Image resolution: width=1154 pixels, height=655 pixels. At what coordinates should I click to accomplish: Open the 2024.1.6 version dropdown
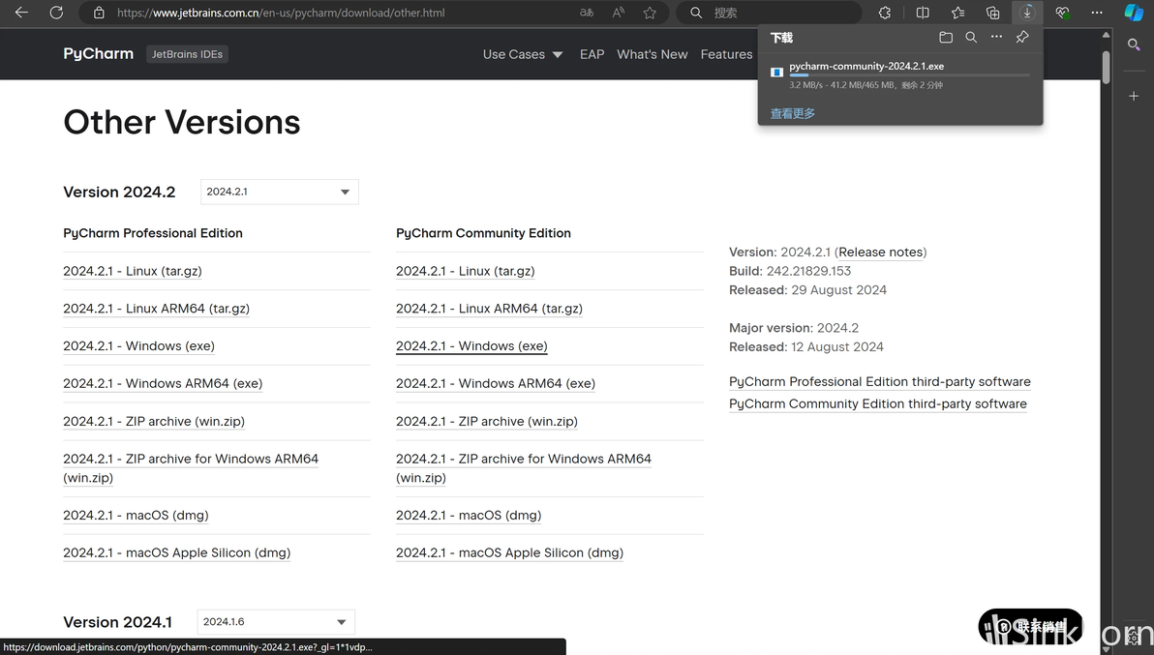(276, 622)
